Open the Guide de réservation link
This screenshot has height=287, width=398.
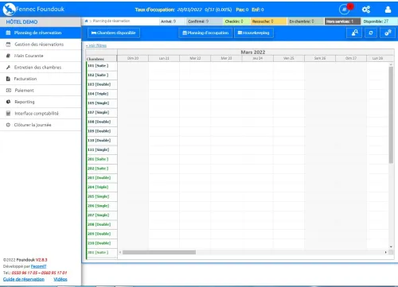click(24, 279)
